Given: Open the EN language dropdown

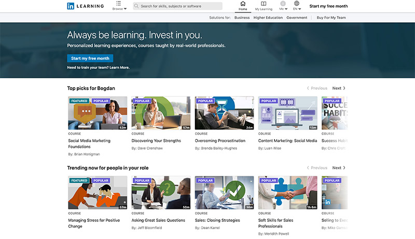Looking at the screenshot, I should (x=297, y=6).
